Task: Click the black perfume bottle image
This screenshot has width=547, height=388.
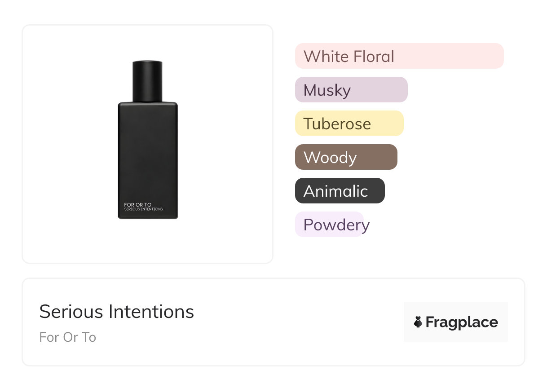Action: (148, 140)
